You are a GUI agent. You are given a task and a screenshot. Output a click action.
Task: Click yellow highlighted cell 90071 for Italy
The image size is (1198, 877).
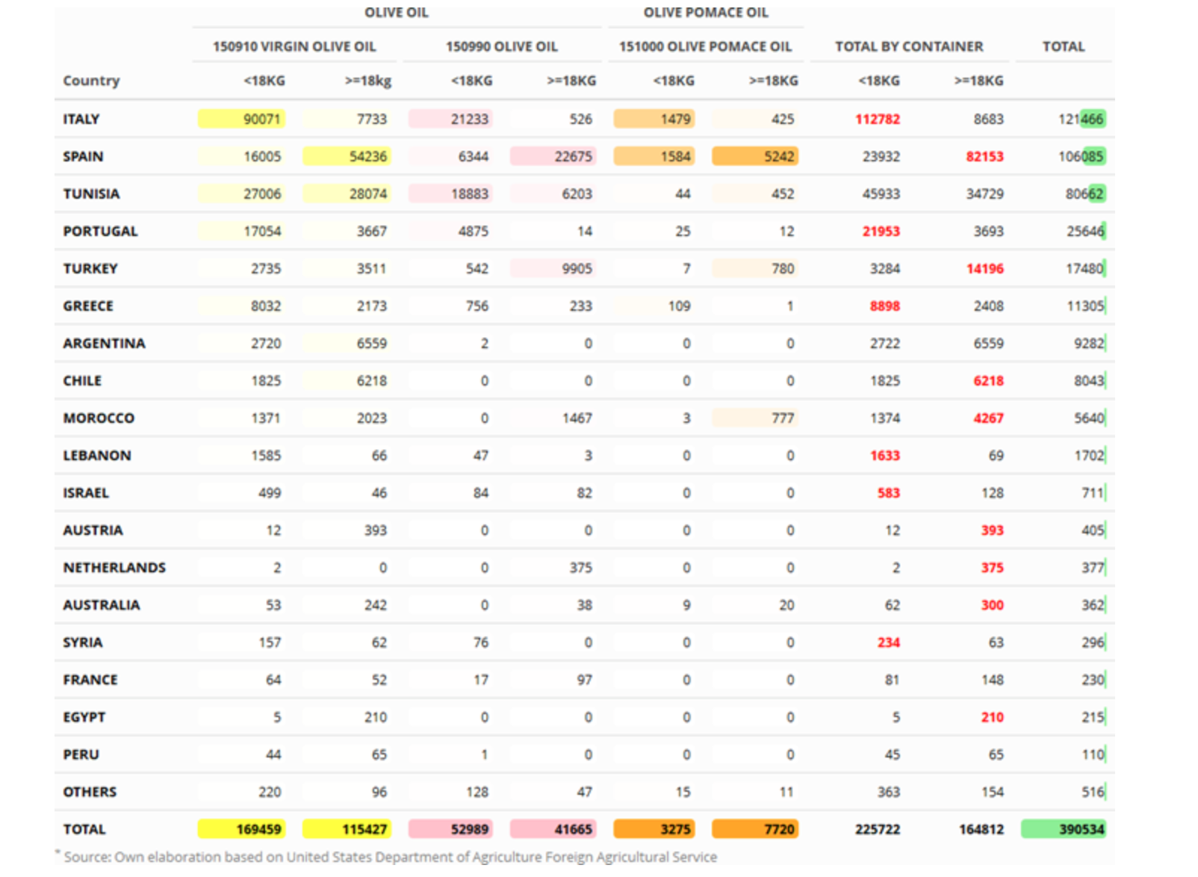(242, 119)
